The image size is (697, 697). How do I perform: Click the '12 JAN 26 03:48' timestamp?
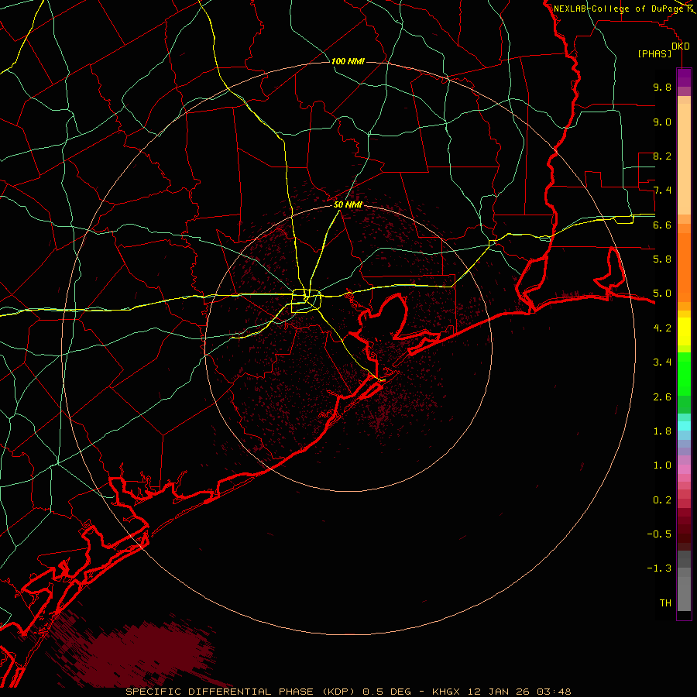[519, 692]
